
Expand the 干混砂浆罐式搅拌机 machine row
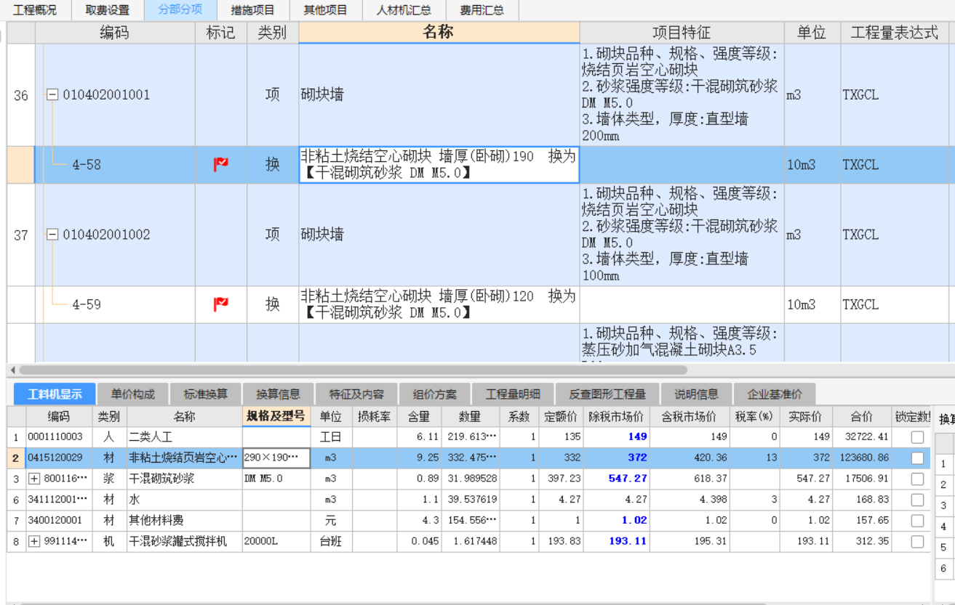[x=34, y=541]
